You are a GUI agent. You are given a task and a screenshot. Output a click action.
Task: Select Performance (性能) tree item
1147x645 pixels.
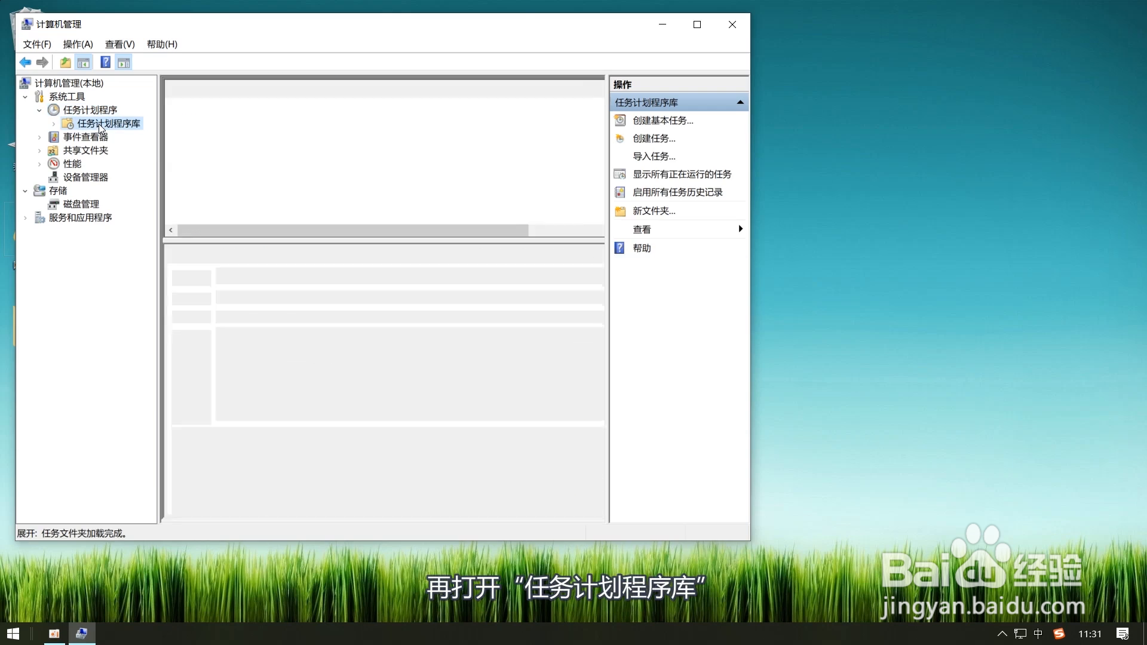point(72,164)
